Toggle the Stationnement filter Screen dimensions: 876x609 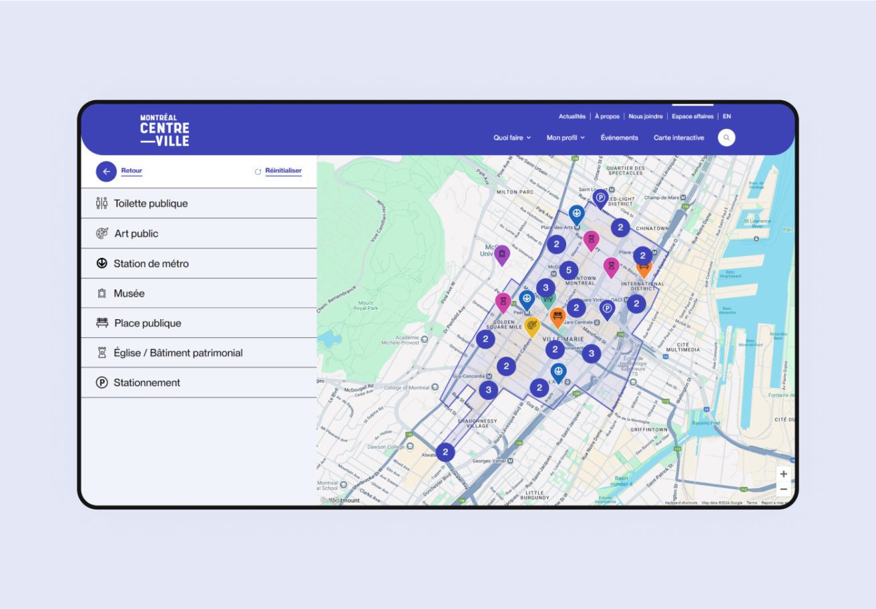[x=147, y=383]
